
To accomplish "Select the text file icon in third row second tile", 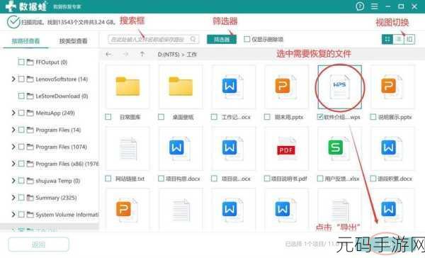I will 181,210.
